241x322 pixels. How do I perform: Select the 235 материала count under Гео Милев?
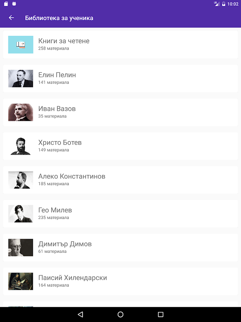tap(53, 217)
